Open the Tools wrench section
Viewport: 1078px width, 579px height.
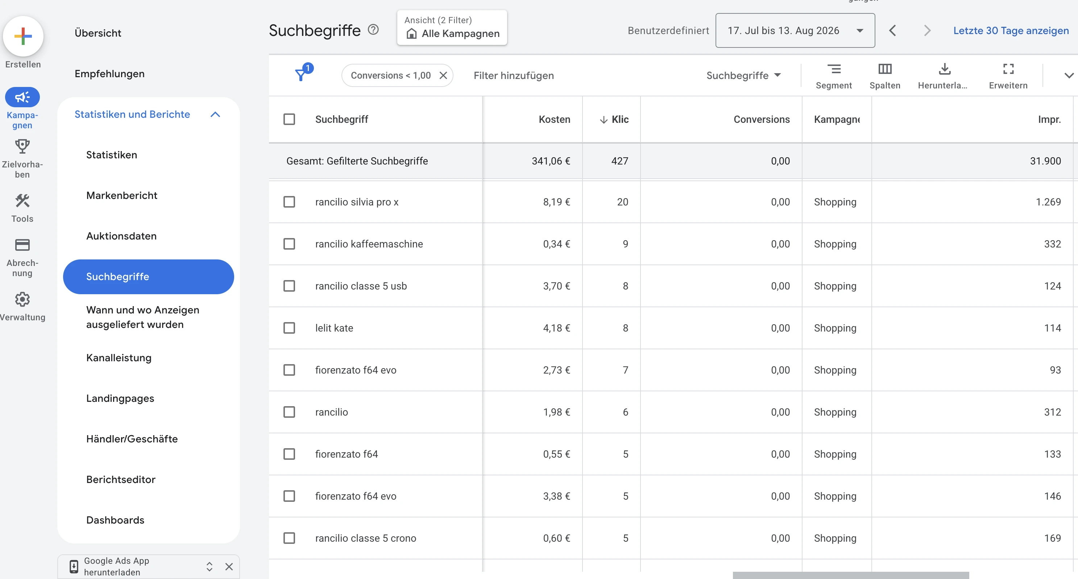click(x=22, y=201)
